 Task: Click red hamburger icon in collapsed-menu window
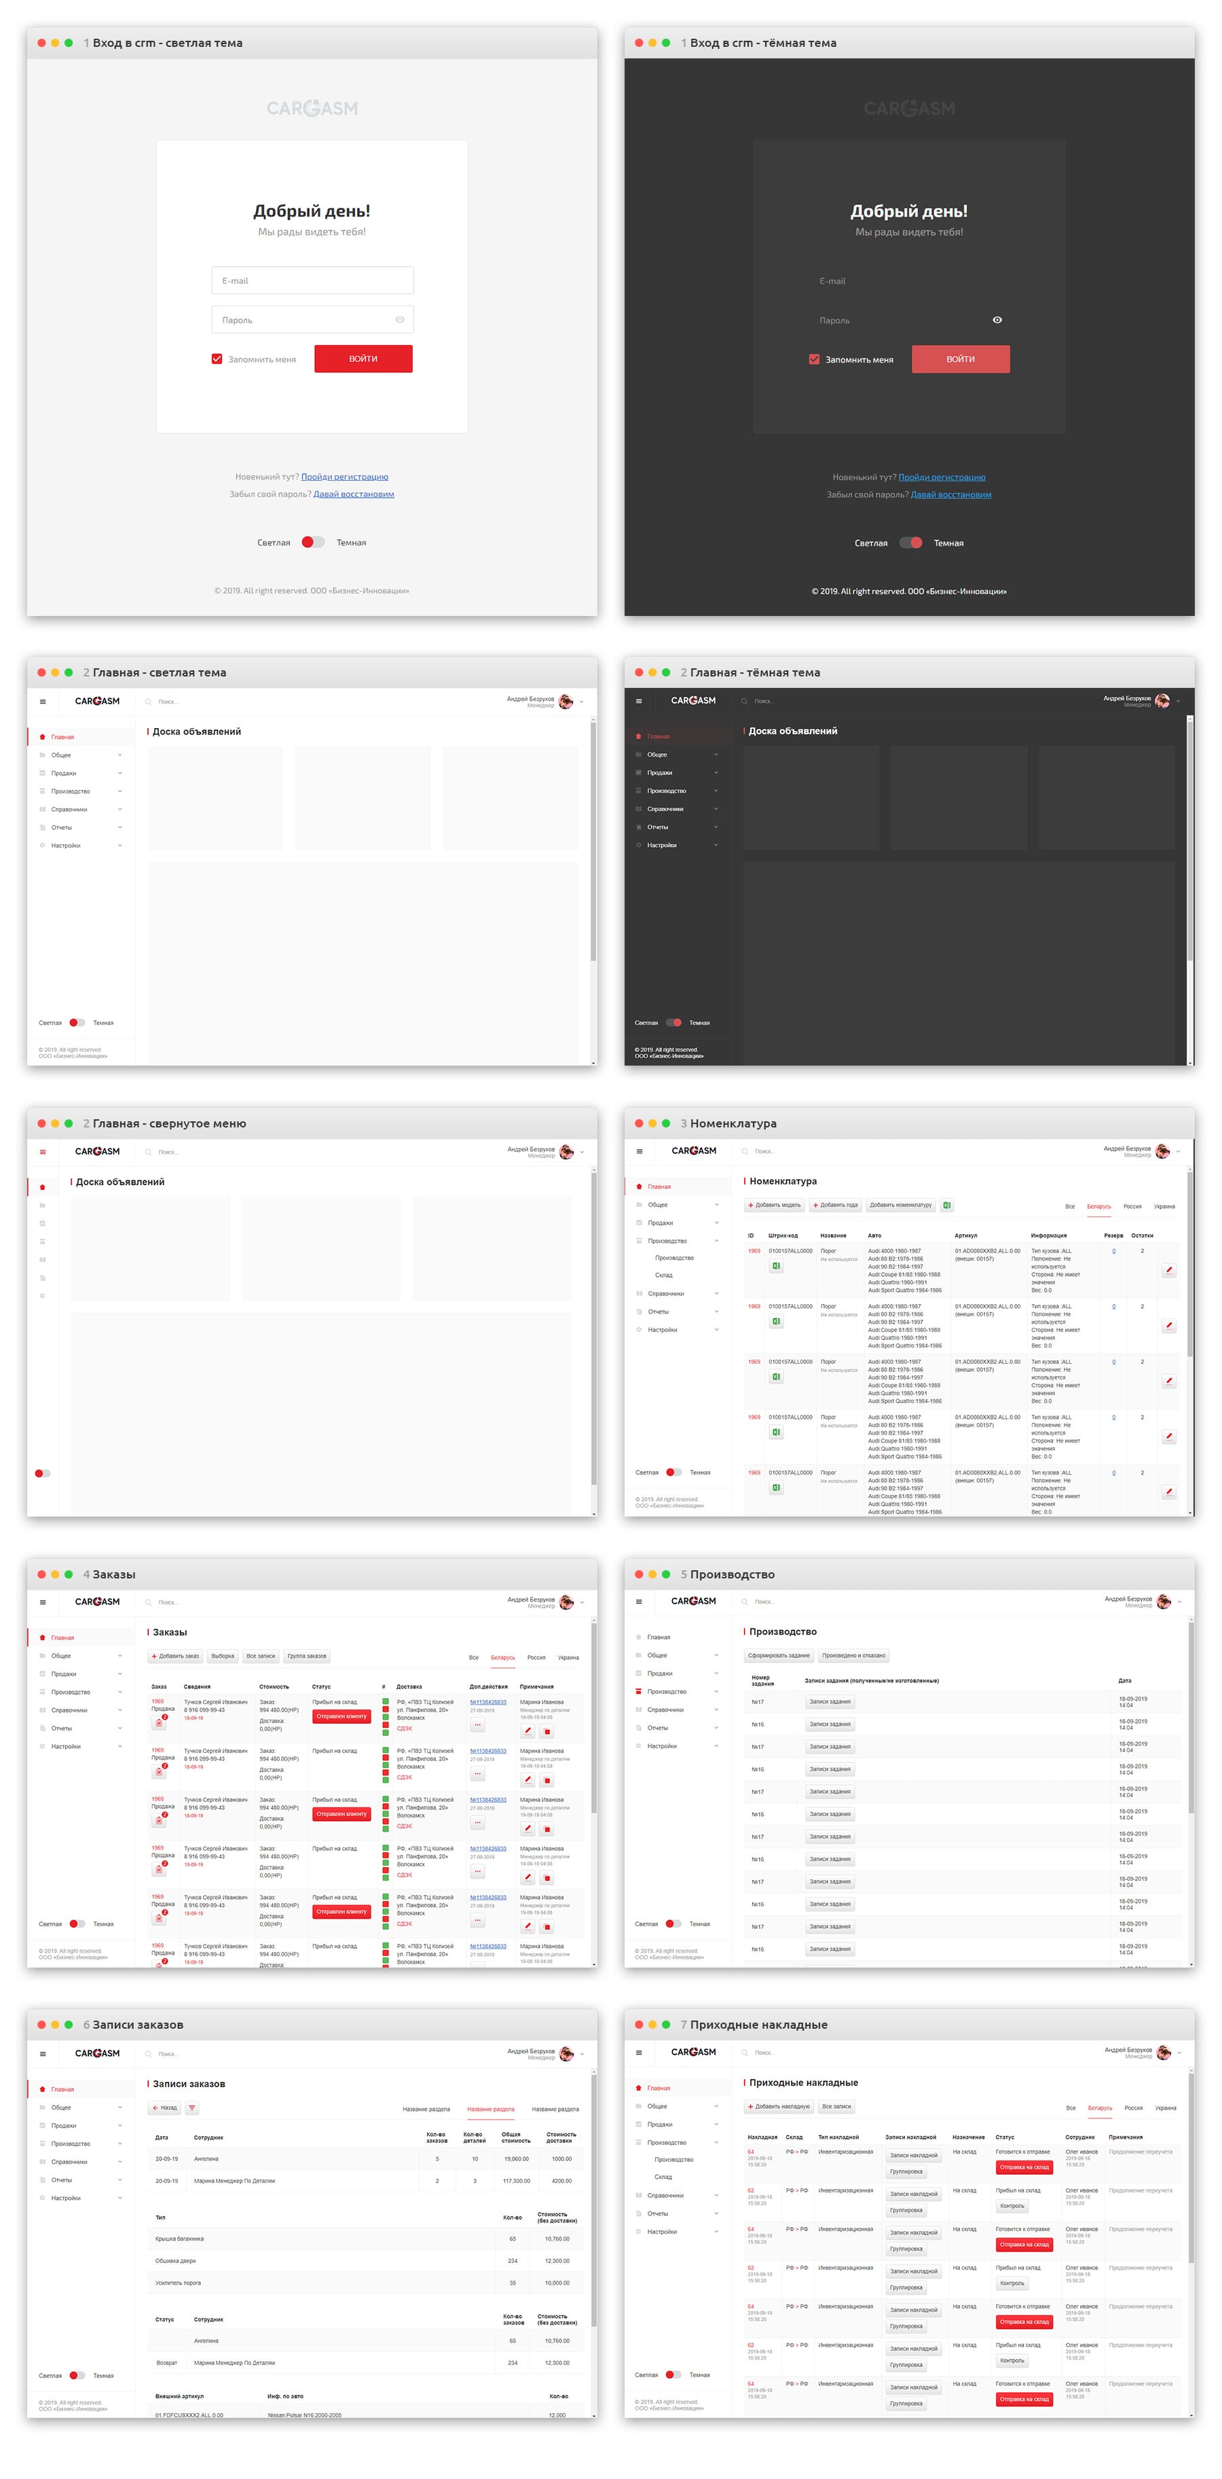42,1151
